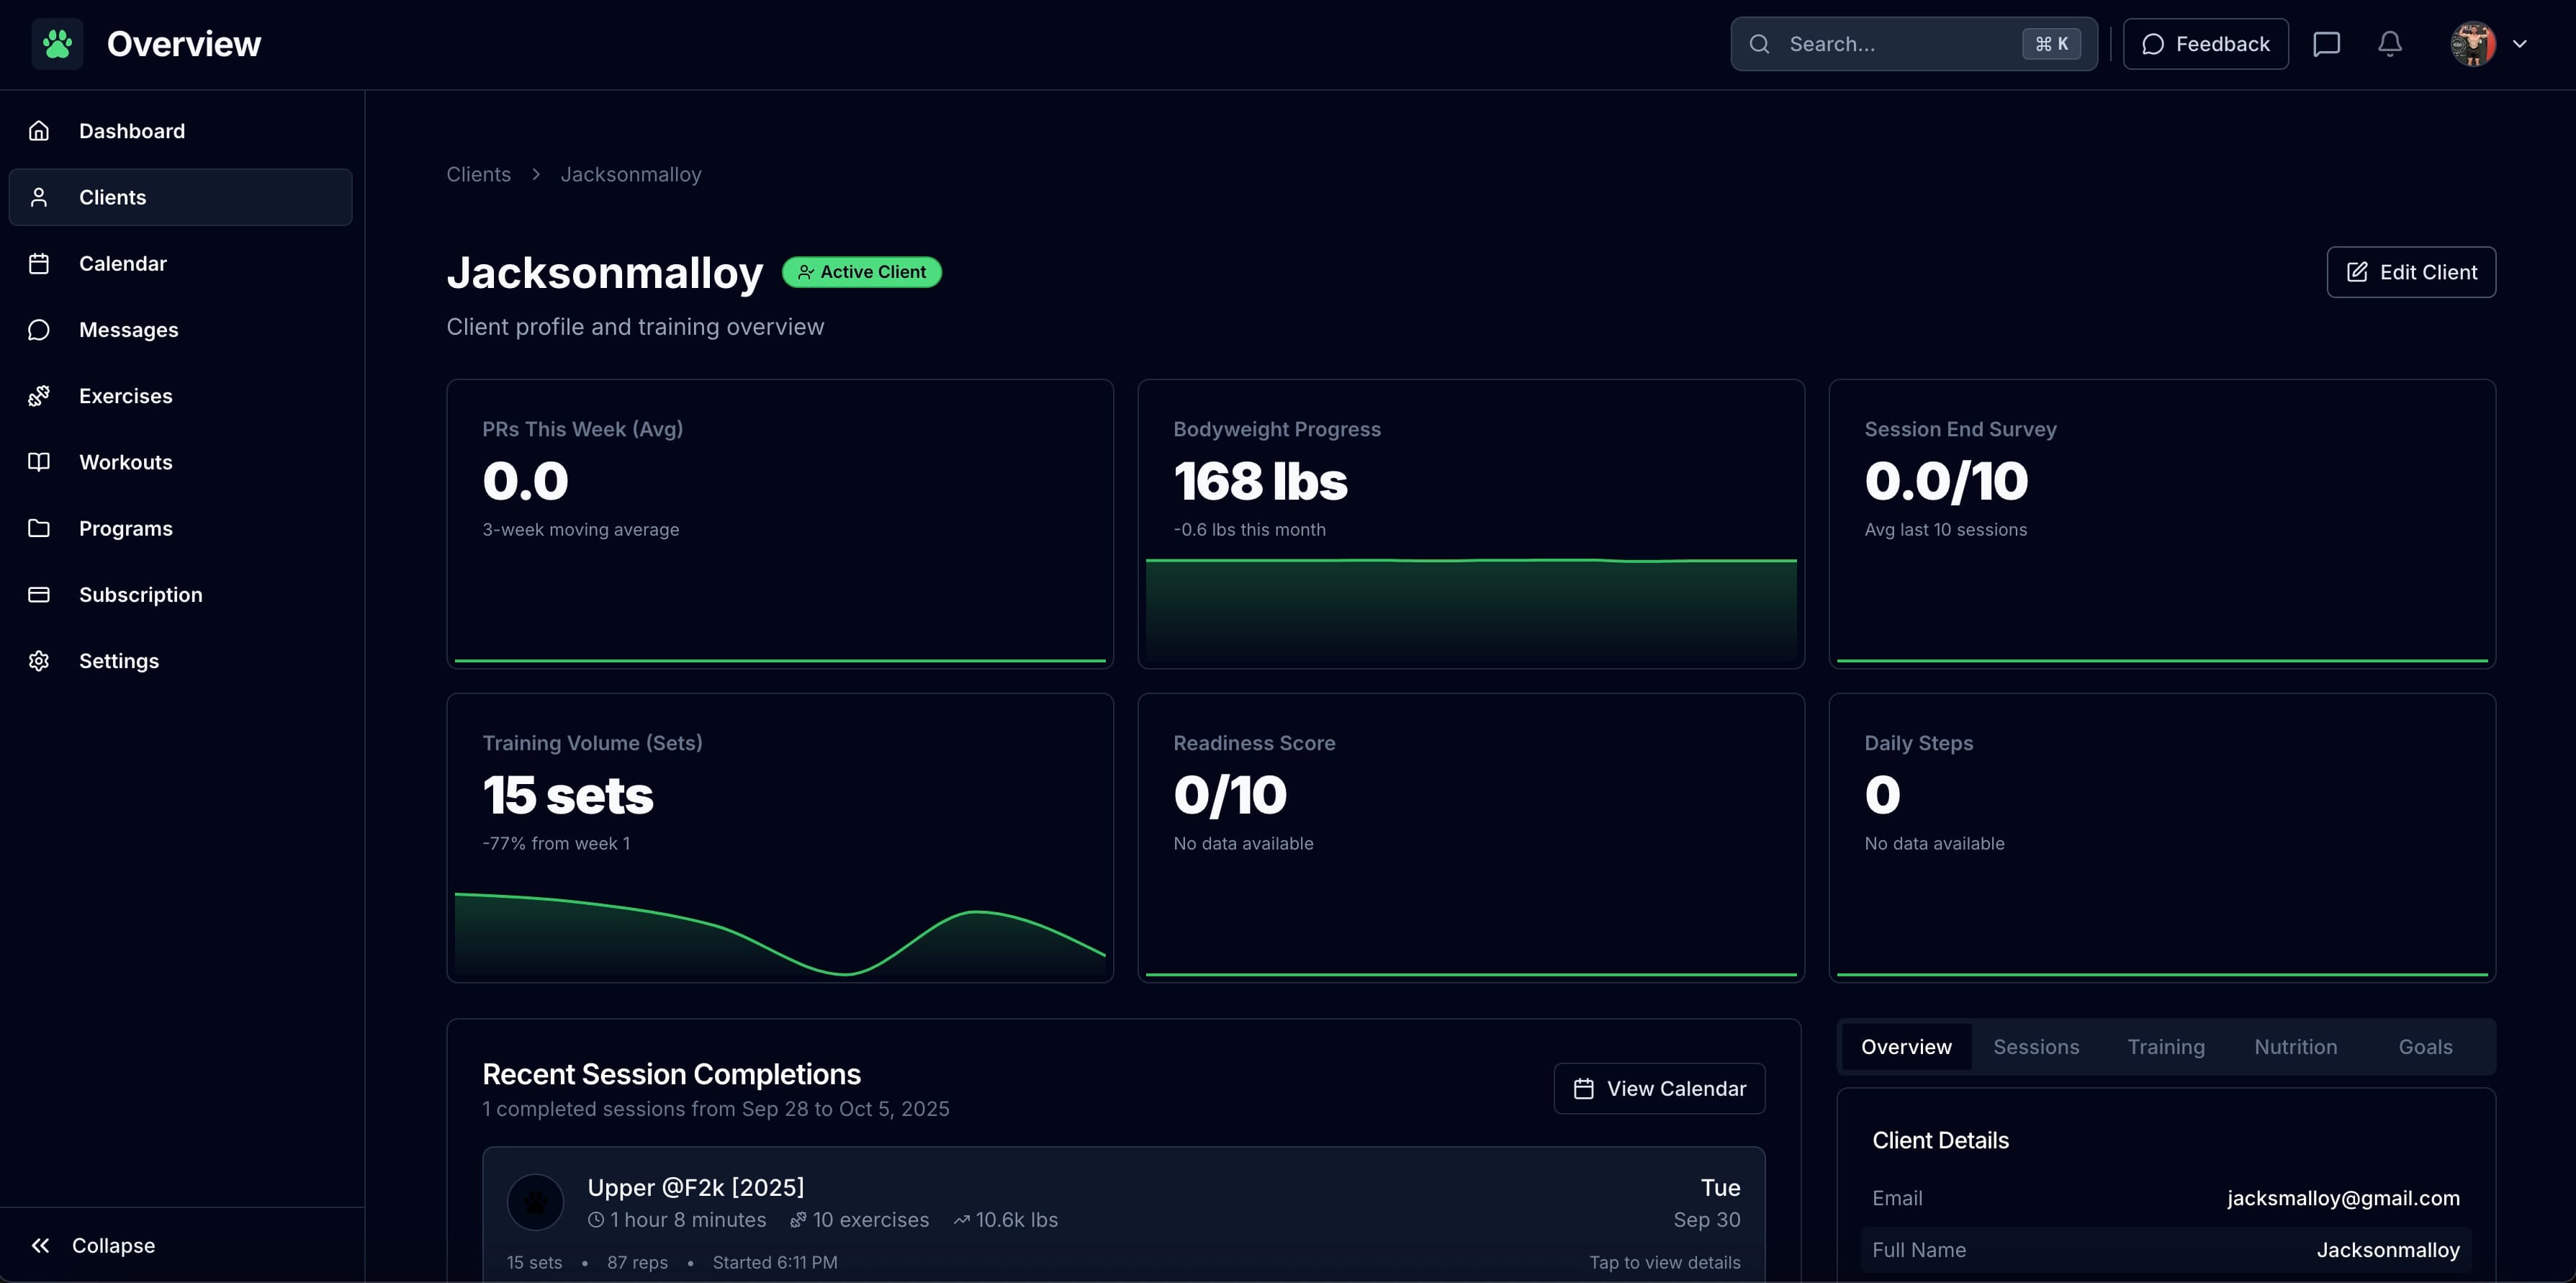This screenshot has width=2576, height=1283.
Task: Open the Dashboard from the sidebar
Action: (131, 130)
